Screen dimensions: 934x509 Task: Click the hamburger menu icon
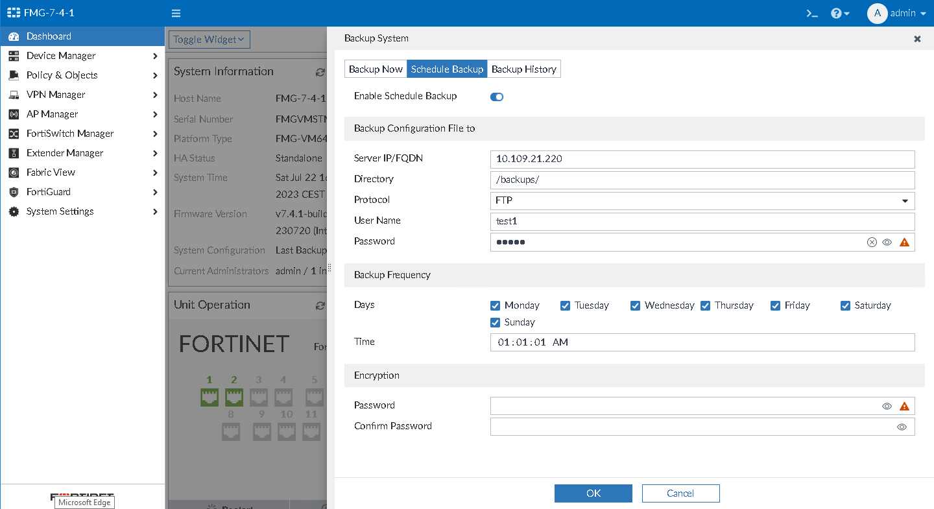pos(176,13)
